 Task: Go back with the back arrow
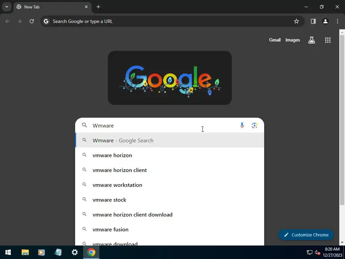(x=7, y=21)
